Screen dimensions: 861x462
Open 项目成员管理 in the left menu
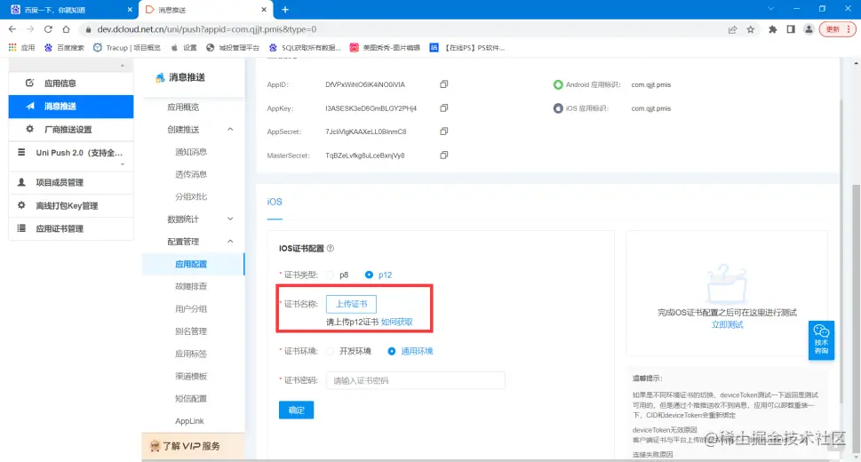click(x=71, y=182)
